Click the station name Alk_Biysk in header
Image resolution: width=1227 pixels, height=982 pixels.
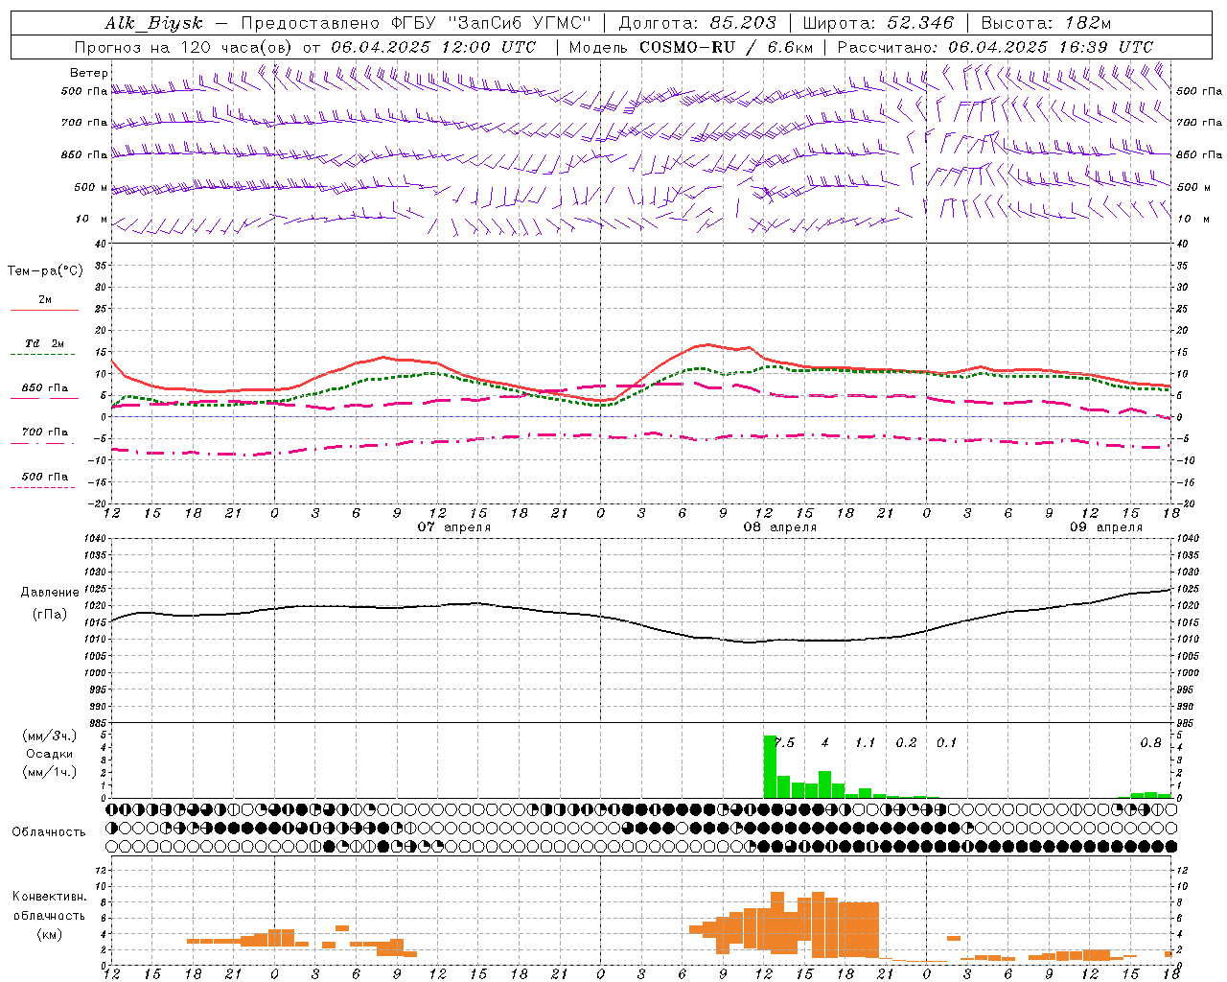(x=154, y=23)
